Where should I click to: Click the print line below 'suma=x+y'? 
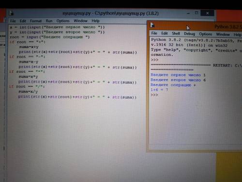pyautogui.click(x=78, y=52)
